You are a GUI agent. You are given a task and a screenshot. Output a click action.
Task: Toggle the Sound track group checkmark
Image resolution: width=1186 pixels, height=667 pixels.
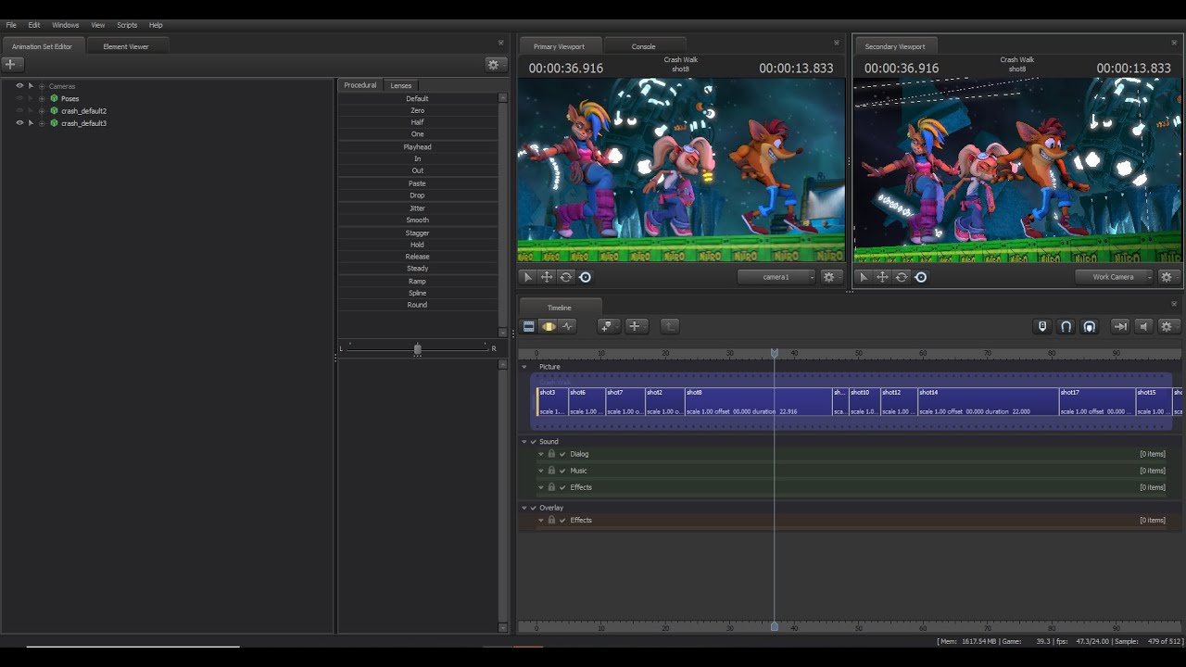(534, 442)
